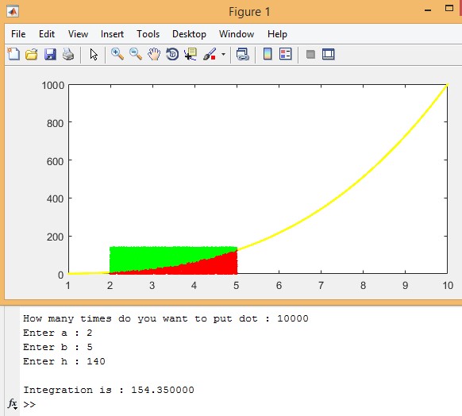462x416 pixels.
Task: Insert a legend with the toolbar icon
Action: coord(285,54)
